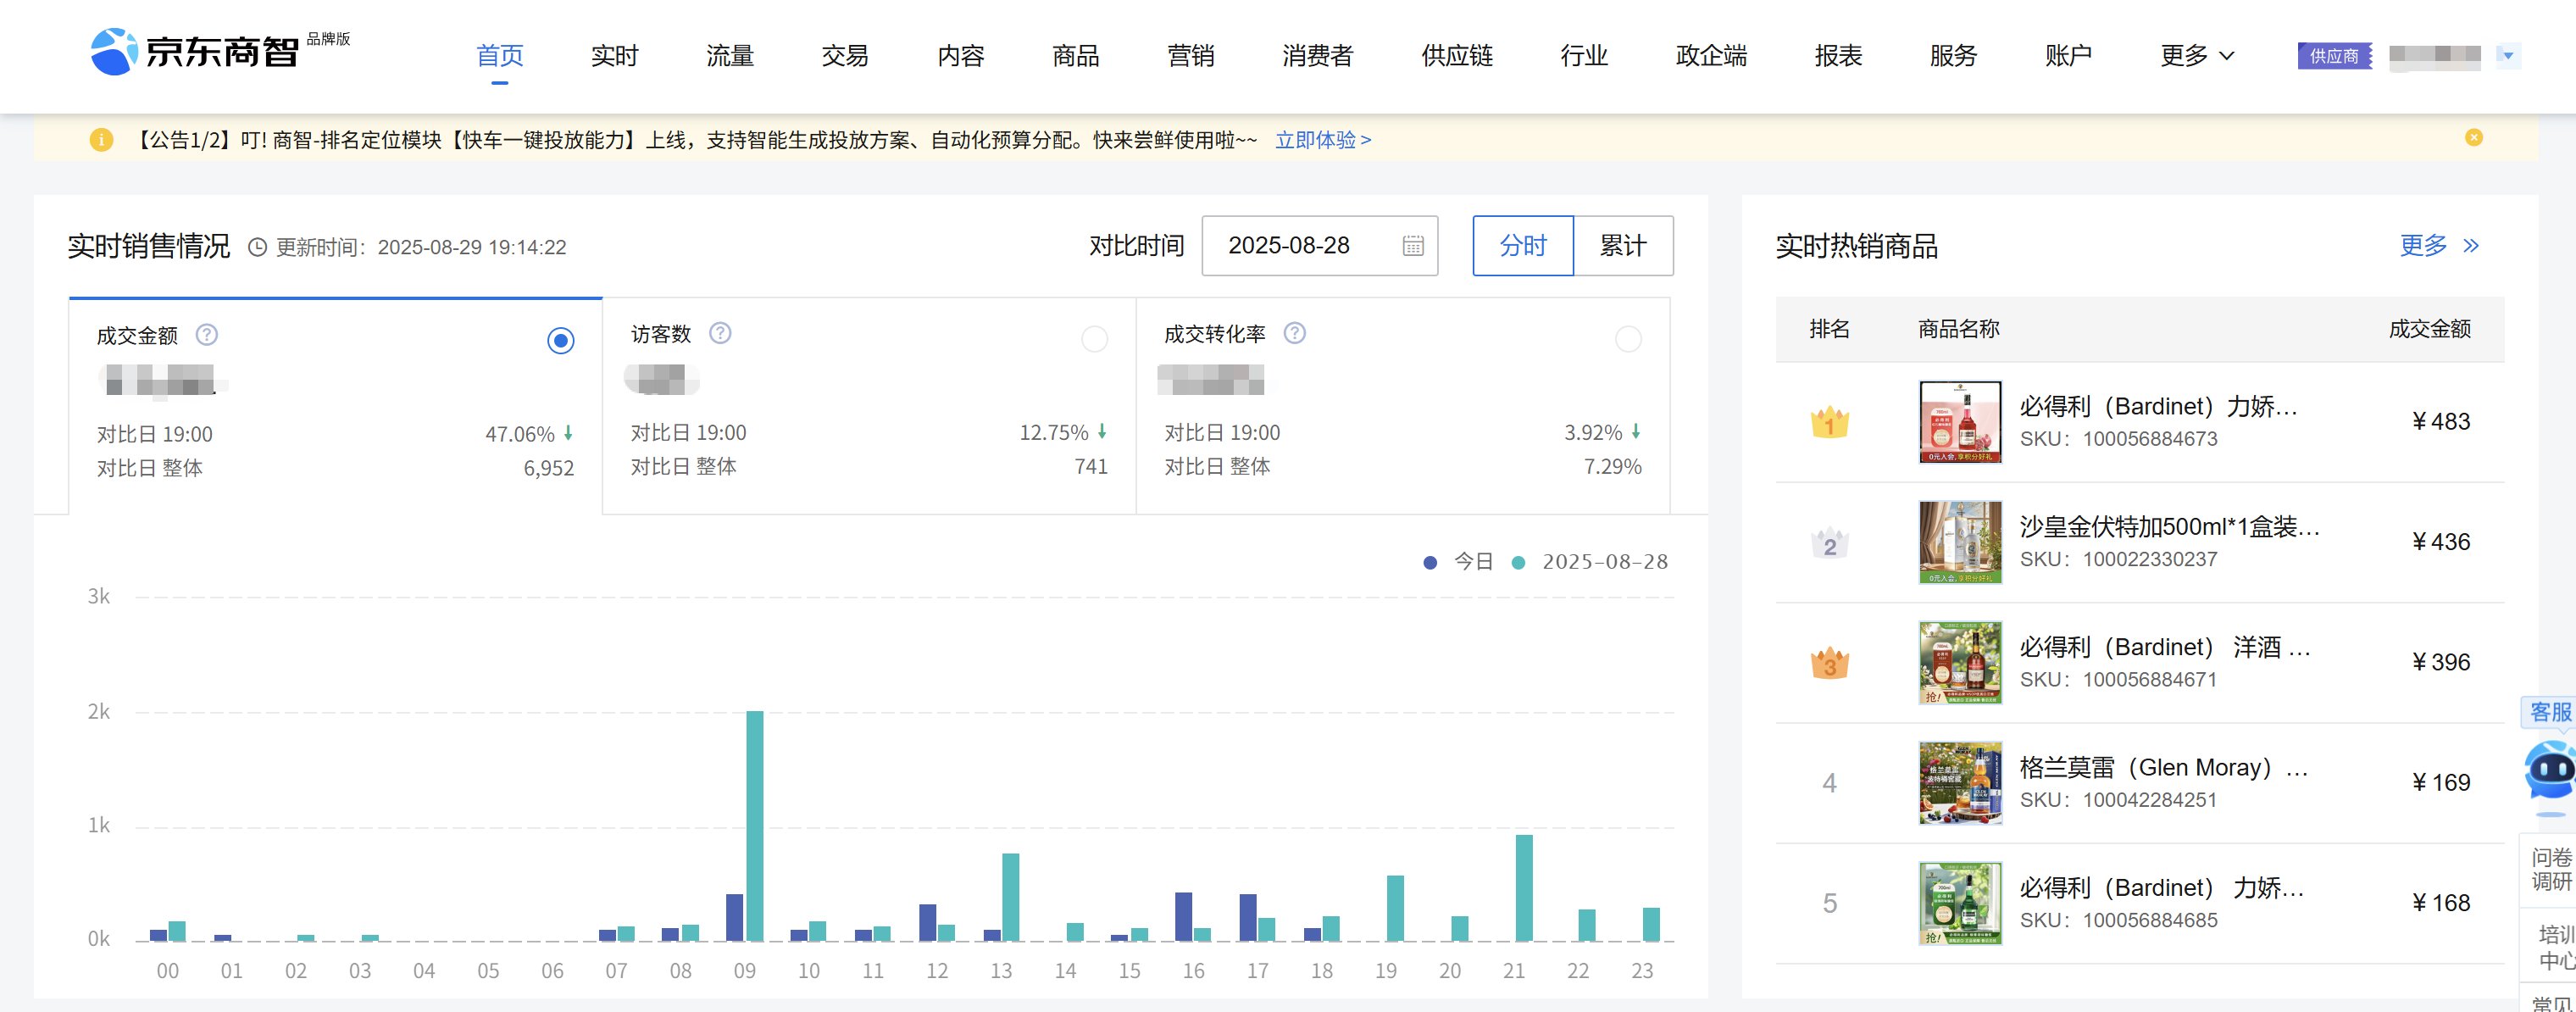
Task: Select the 成交金额 radio button
Action: tap(561, 341)
